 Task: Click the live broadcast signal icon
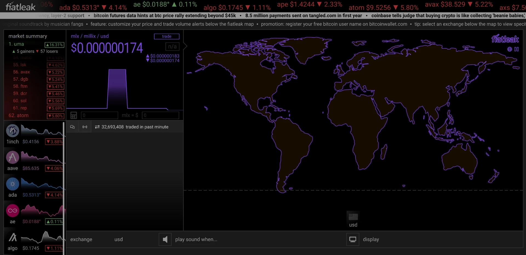(x=85, y=127)
